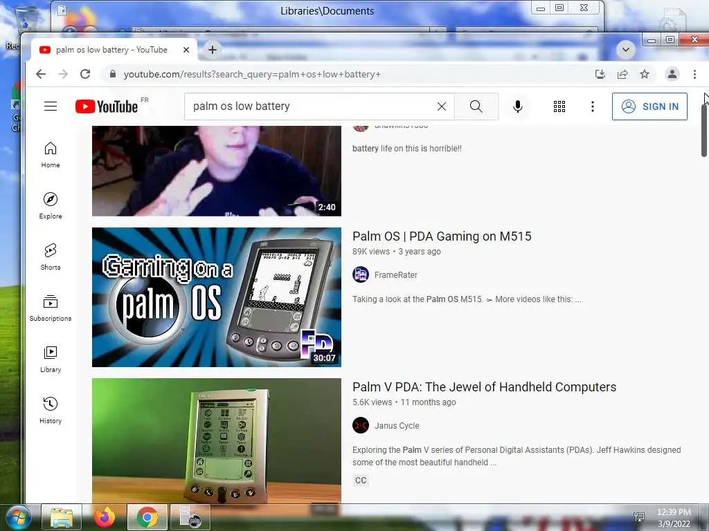709x531 pixels.
Task: Open History in the sidebar
Action: tap(50, 410)
